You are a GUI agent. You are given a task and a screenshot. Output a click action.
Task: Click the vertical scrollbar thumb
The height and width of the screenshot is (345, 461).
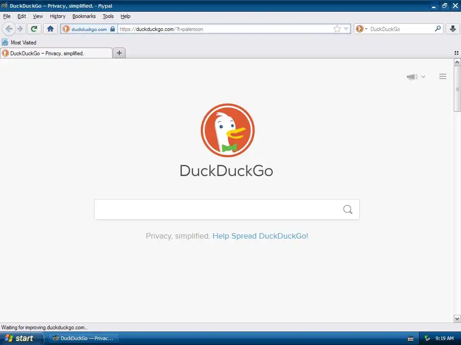[x=457, y=89]
